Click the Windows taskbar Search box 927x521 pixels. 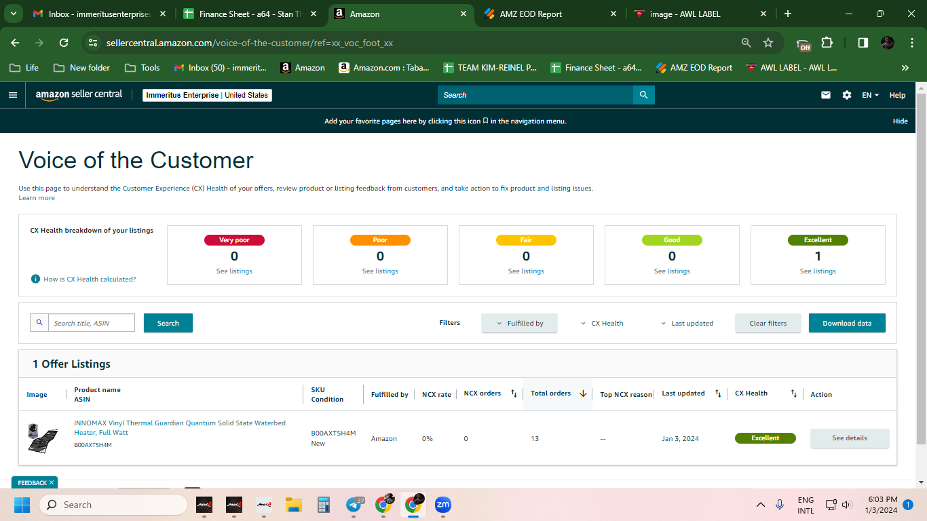[113, 505]
